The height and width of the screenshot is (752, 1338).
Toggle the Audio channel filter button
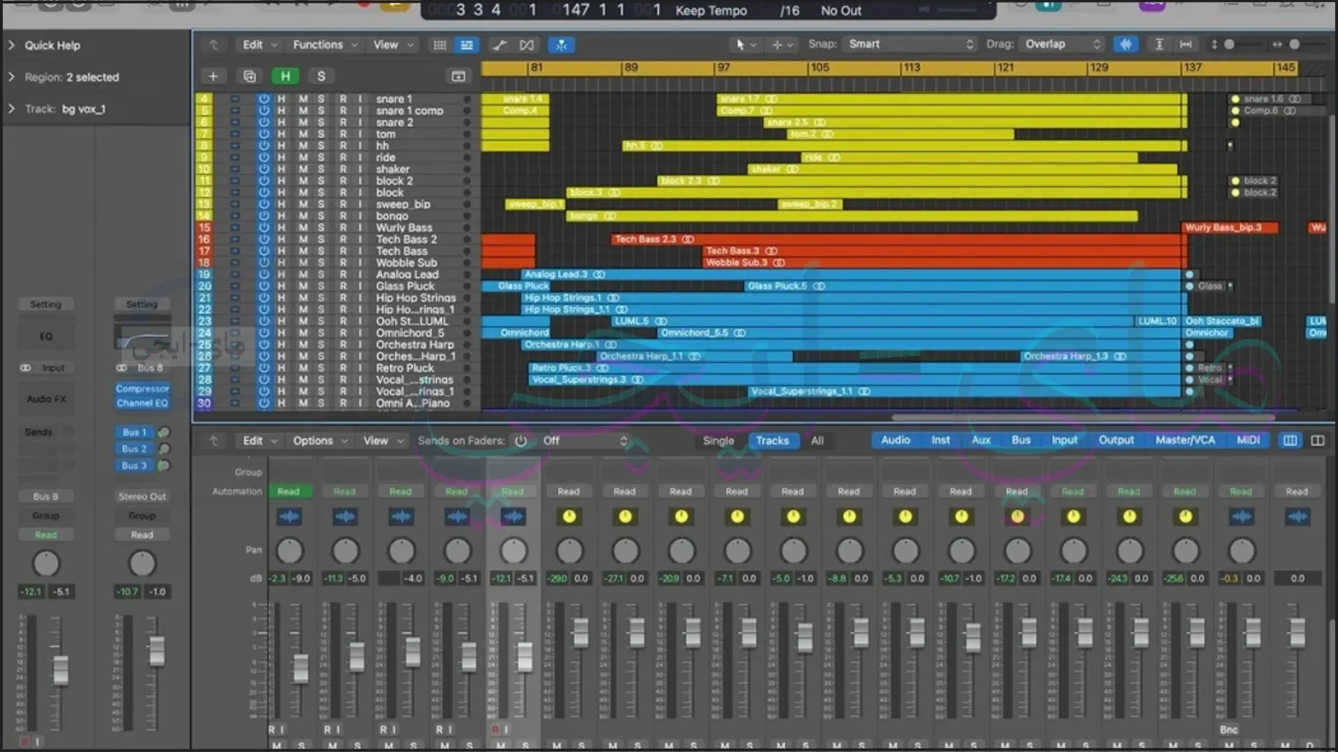895,440
